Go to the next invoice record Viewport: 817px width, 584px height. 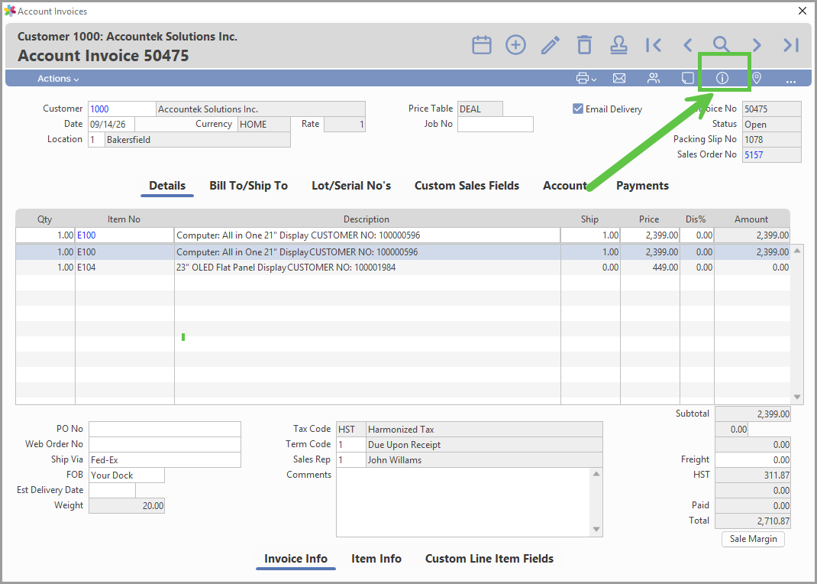(757, 45)
